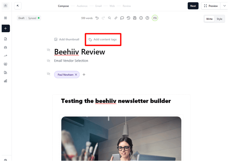Screen dimensions: 228x165
Task: Click the link icon in the editor toolbar
Action: [116, 18]
